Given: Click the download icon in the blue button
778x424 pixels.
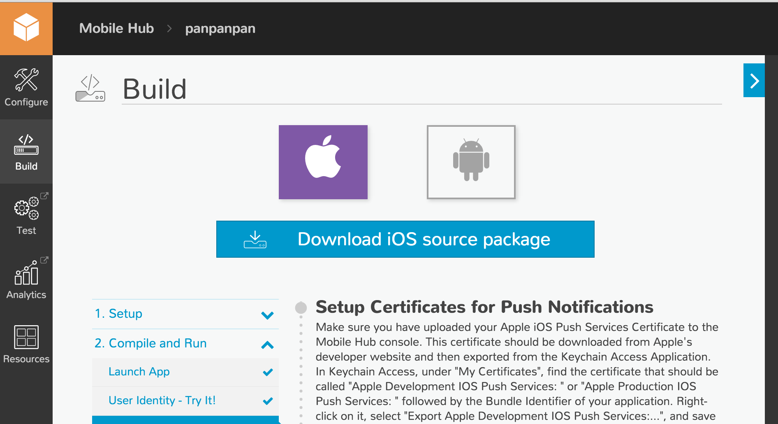Looking at the screenshot, I should 255,240.
